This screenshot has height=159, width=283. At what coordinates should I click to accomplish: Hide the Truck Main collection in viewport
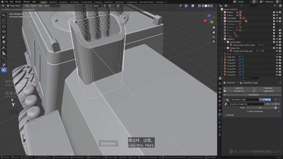tap(277, 18)
